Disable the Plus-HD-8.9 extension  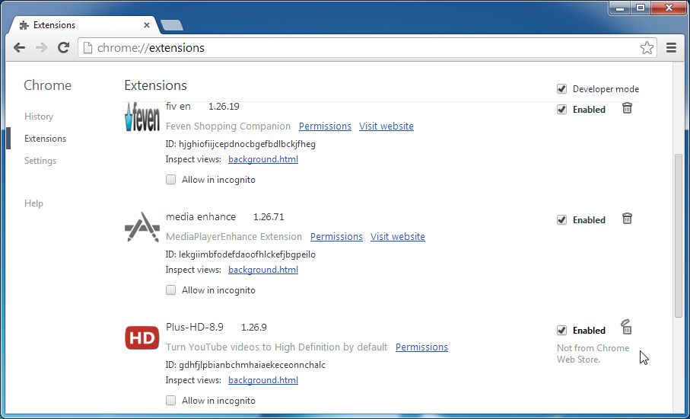coord(561,331)
